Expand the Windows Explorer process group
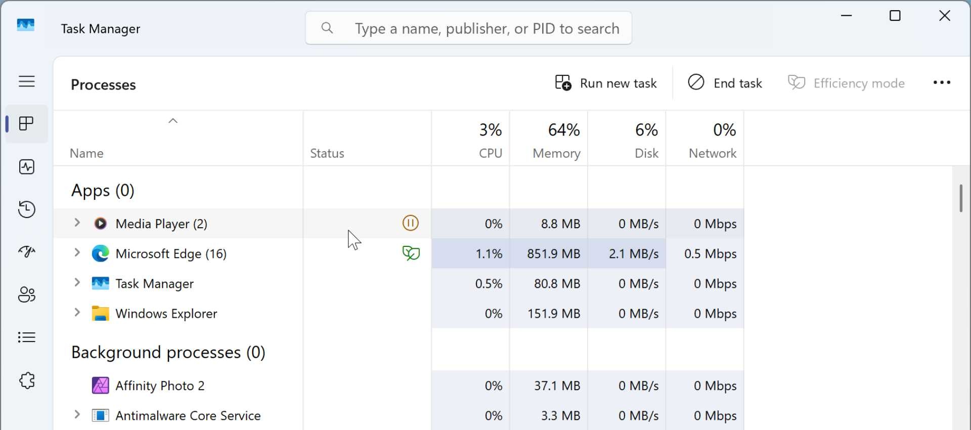The height and width of the screenshot is (430, 971). click(x=77, y=313)
